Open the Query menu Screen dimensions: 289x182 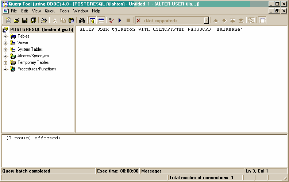(x=50, y=11)
